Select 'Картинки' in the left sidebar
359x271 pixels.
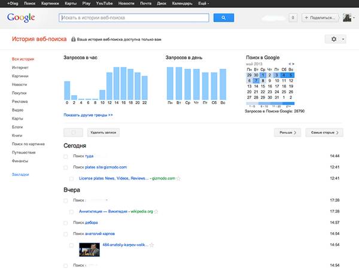20,76
